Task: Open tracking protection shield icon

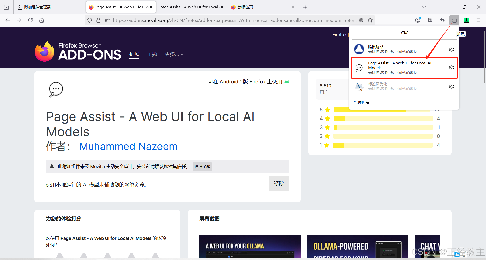Action: point(90,20)
